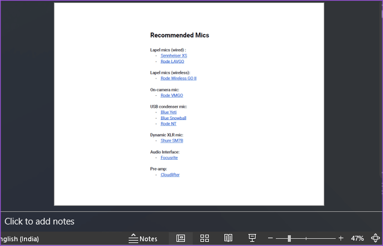Click the On-camera mic label
Viewport: 383px width, 246px height.
[x=165, y=90]
